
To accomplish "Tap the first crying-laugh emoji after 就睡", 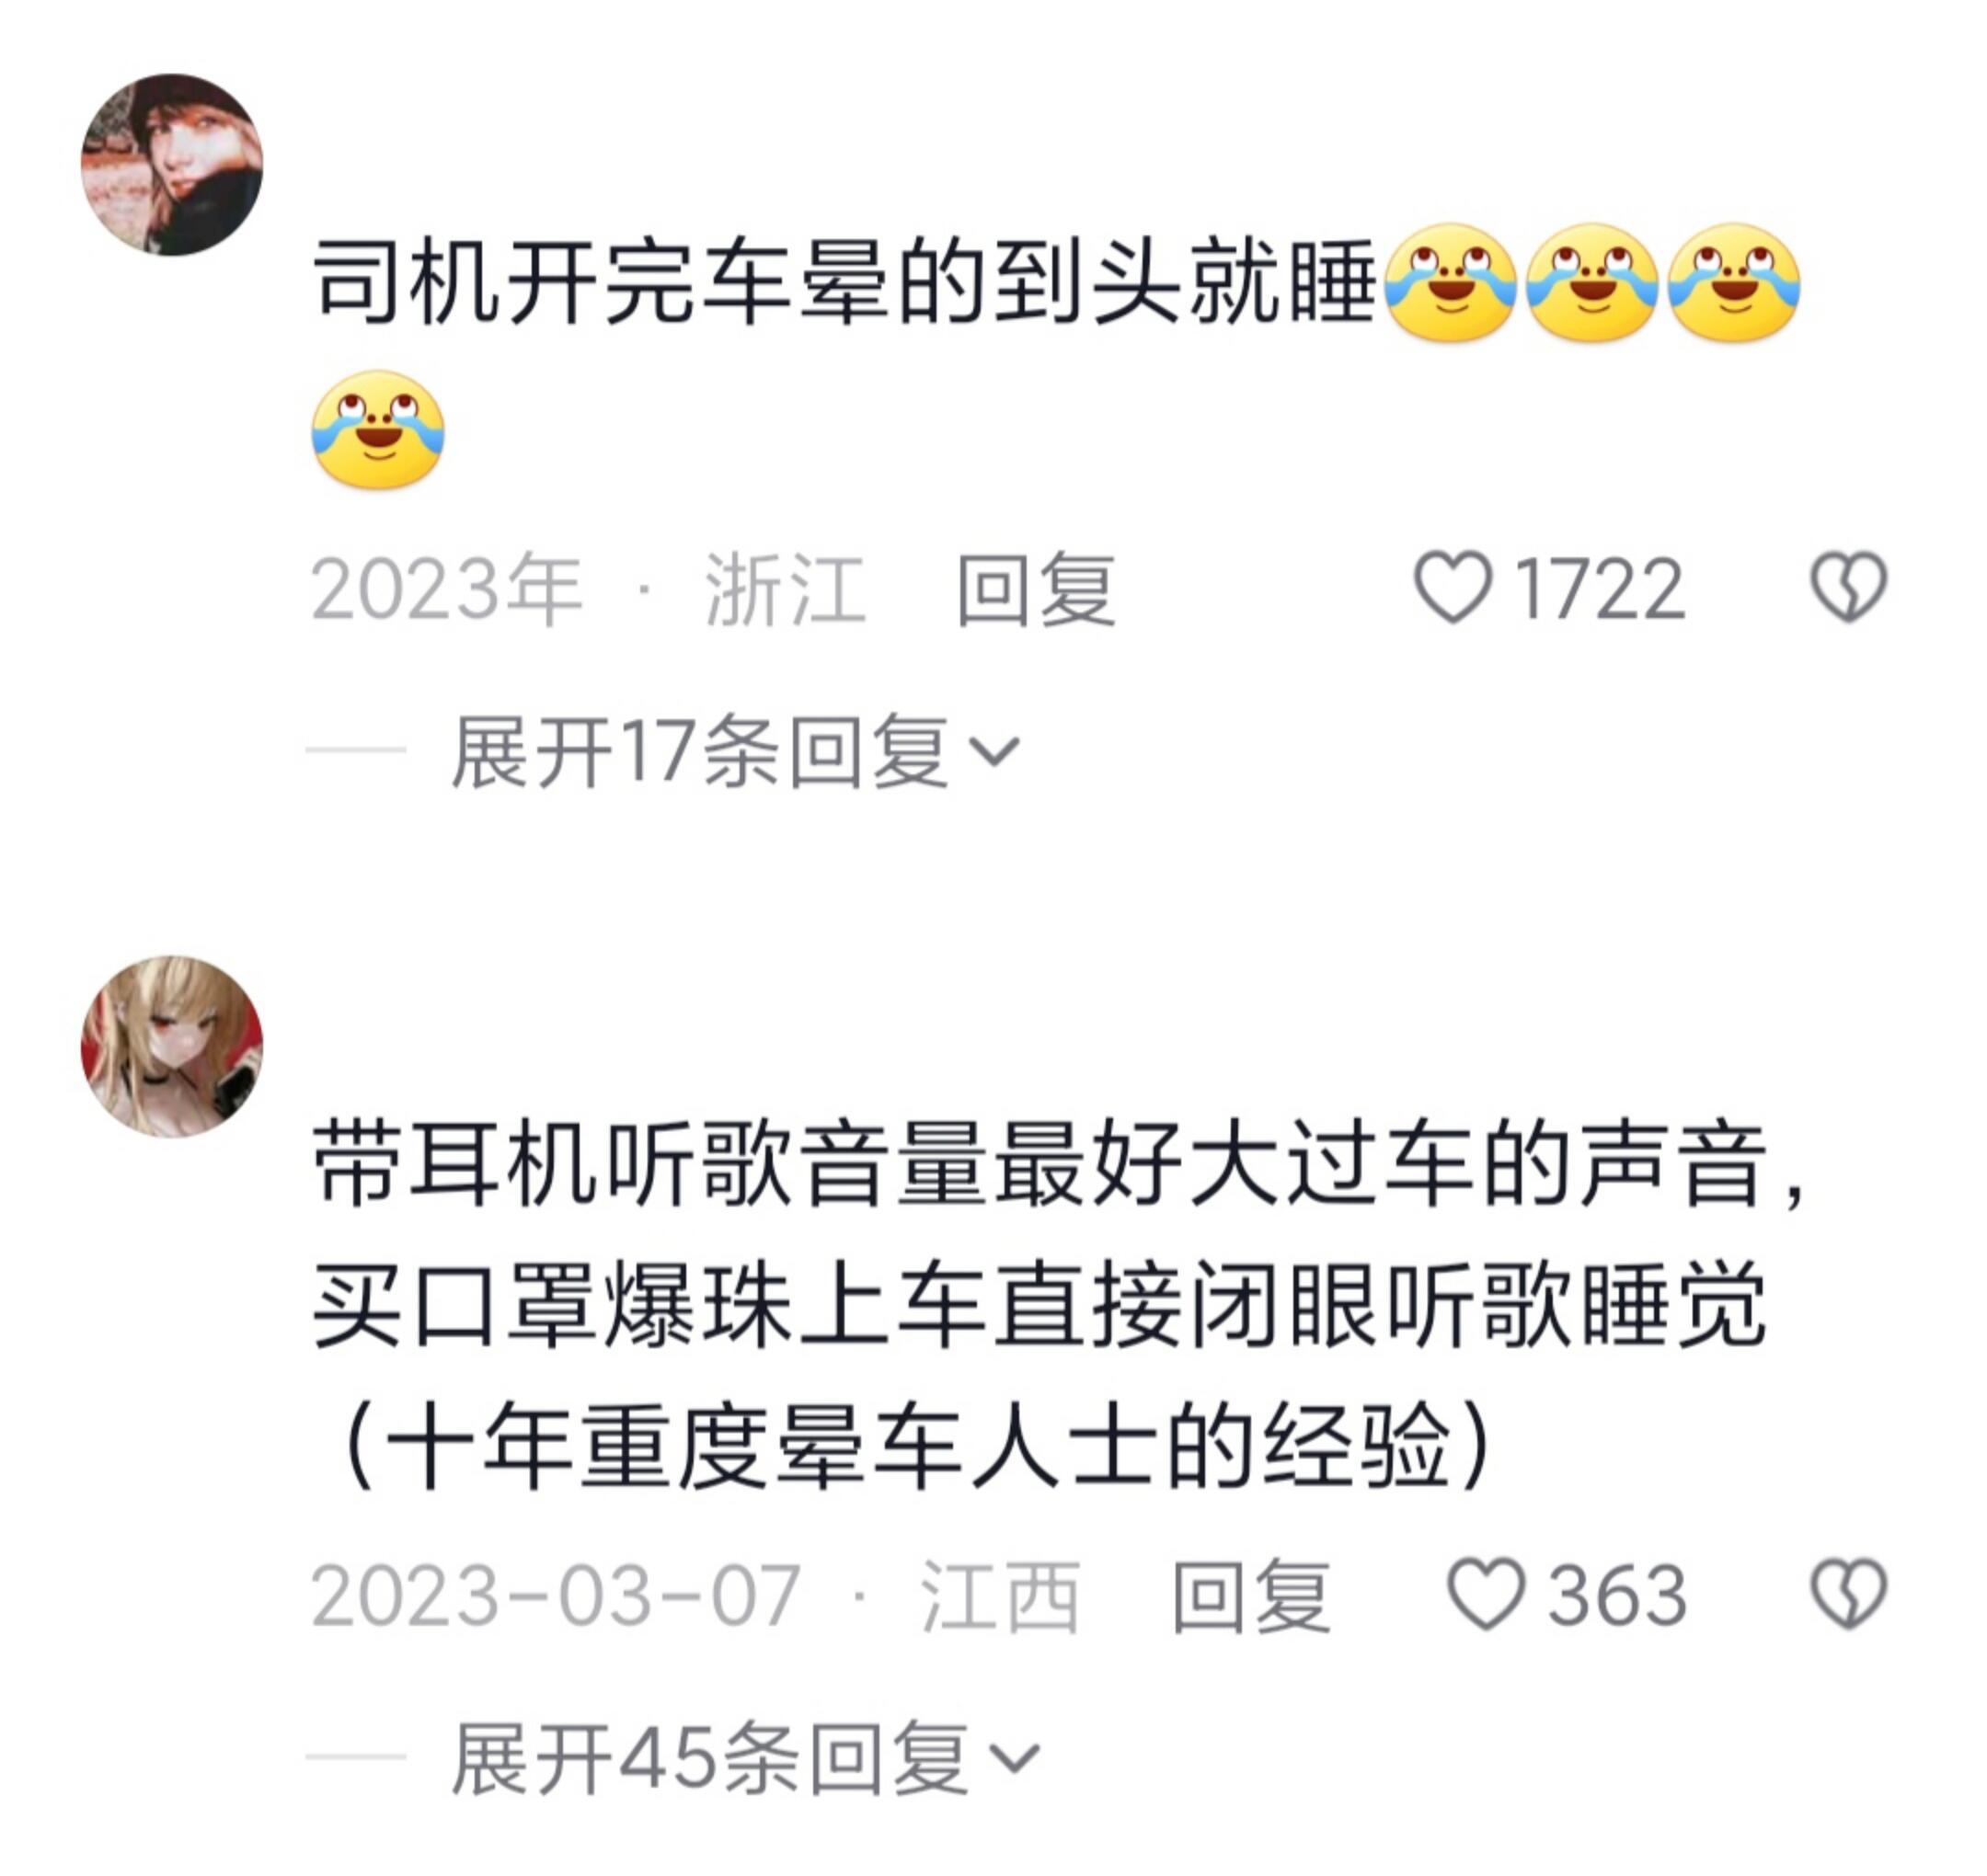I will click(1451, 283).
